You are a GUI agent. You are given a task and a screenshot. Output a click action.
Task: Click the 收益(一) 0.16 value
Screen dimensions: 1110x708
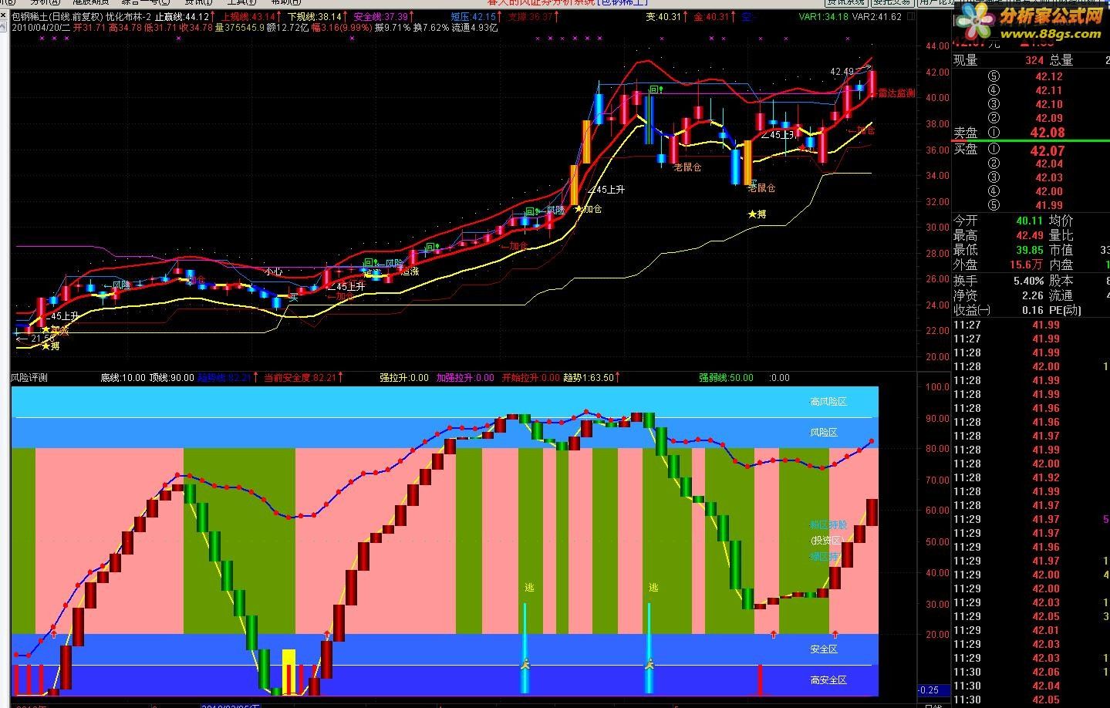[x=1033, y=310]
